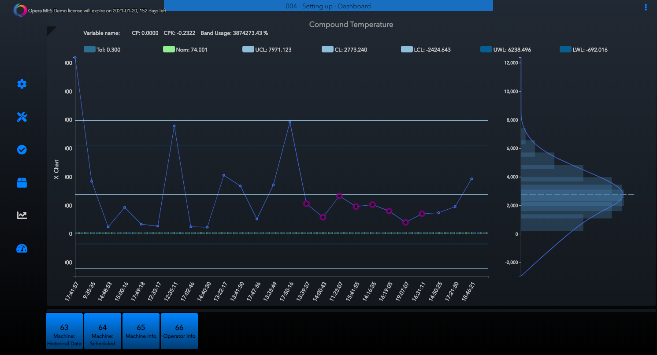
Task: Click the data point at 9:35:35
Action: click(x=92, y=181)
